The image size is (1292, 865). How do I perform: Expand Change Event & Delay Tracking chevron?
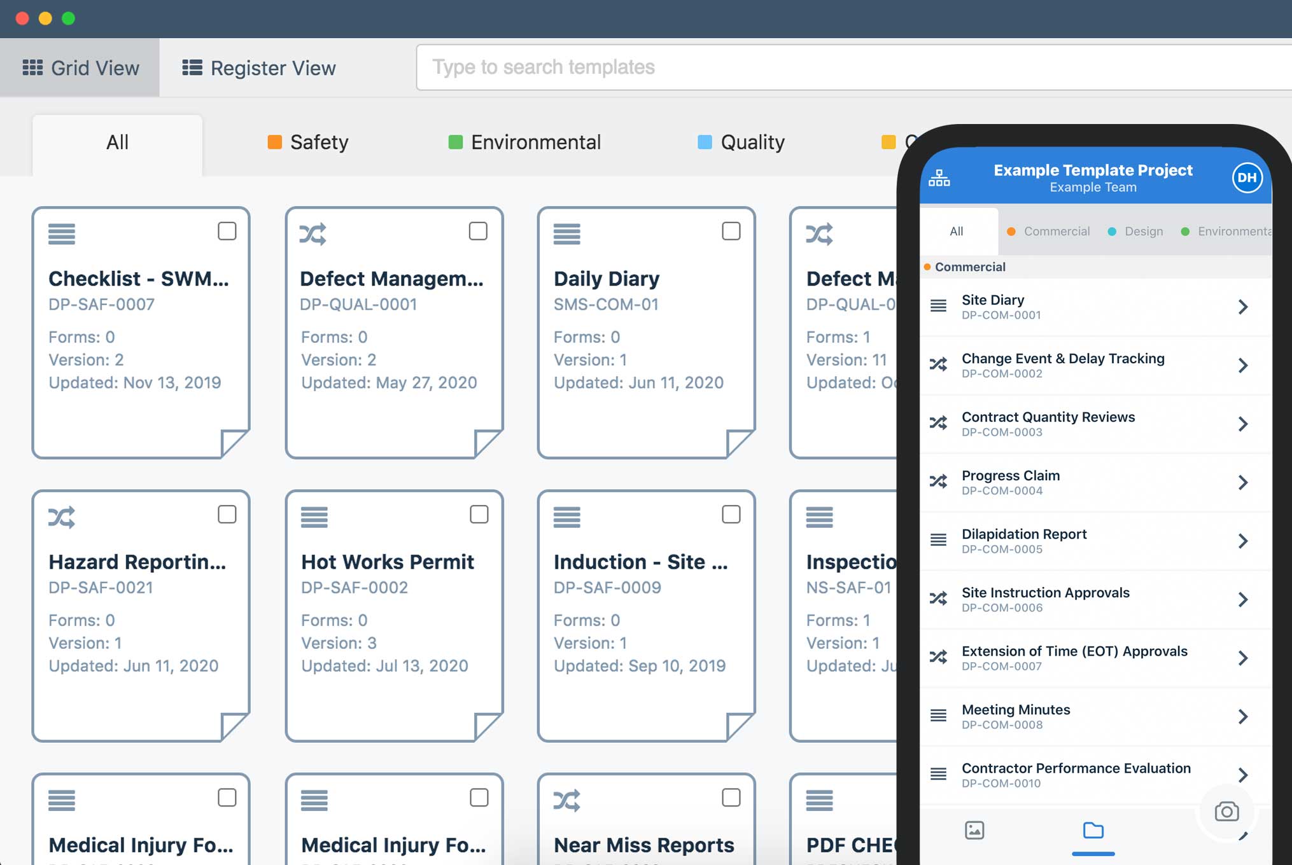click(1243, 365)
